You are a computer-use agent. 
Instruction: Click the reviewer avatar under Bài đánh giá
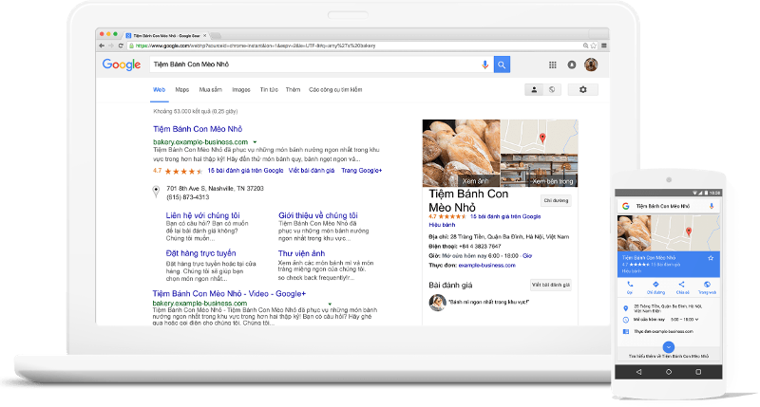[x=437, y=303]
